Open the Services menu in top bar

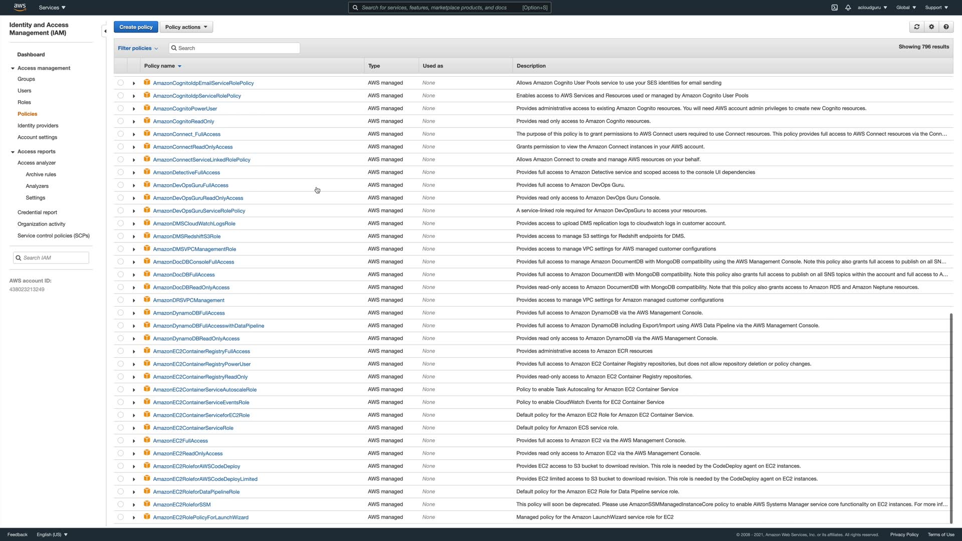click(52, 8)
